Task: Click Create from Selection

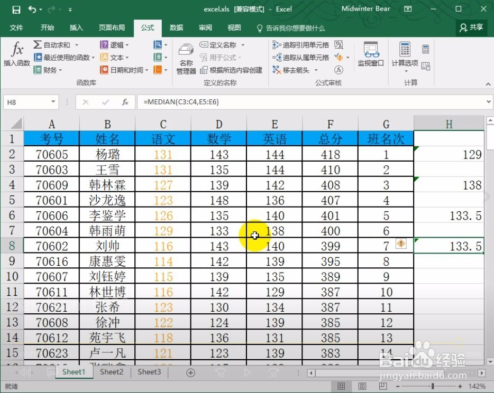Action: [231, 70]
